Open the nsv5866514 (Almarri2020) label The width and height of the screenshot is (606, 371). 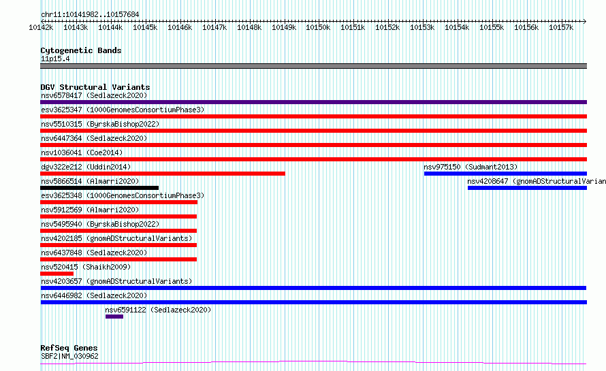click(90, 181)
